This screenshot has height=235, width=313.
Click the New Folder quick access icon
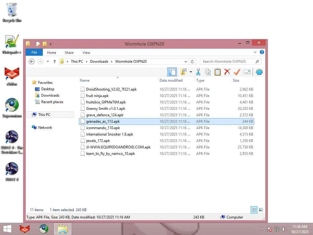[x=45, y=44]
